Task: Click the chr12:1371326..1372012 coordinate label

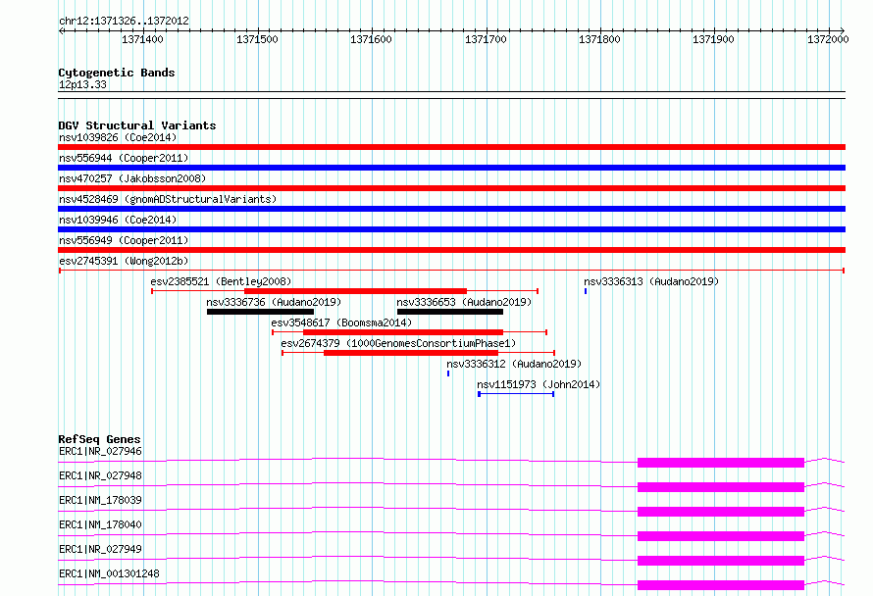Action: (124, 22)
